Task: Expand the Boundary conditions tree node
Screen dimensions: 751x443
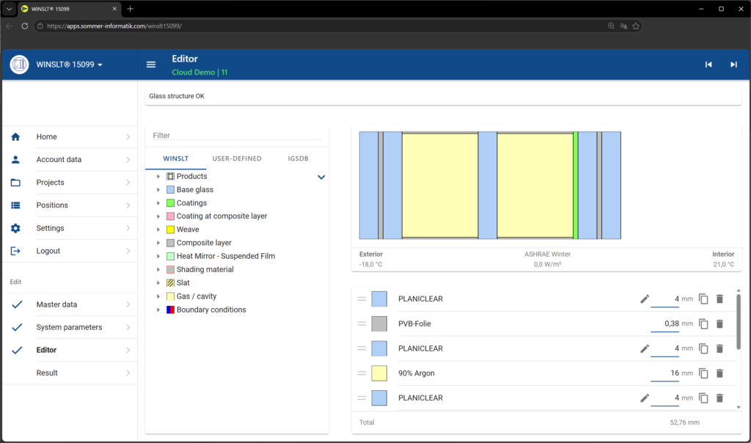Action: coord(158,310)
